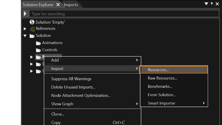The width and height of the screenshot is (222, 125).
Task: Click the pin icon of the panel
Action: (212, 4)
